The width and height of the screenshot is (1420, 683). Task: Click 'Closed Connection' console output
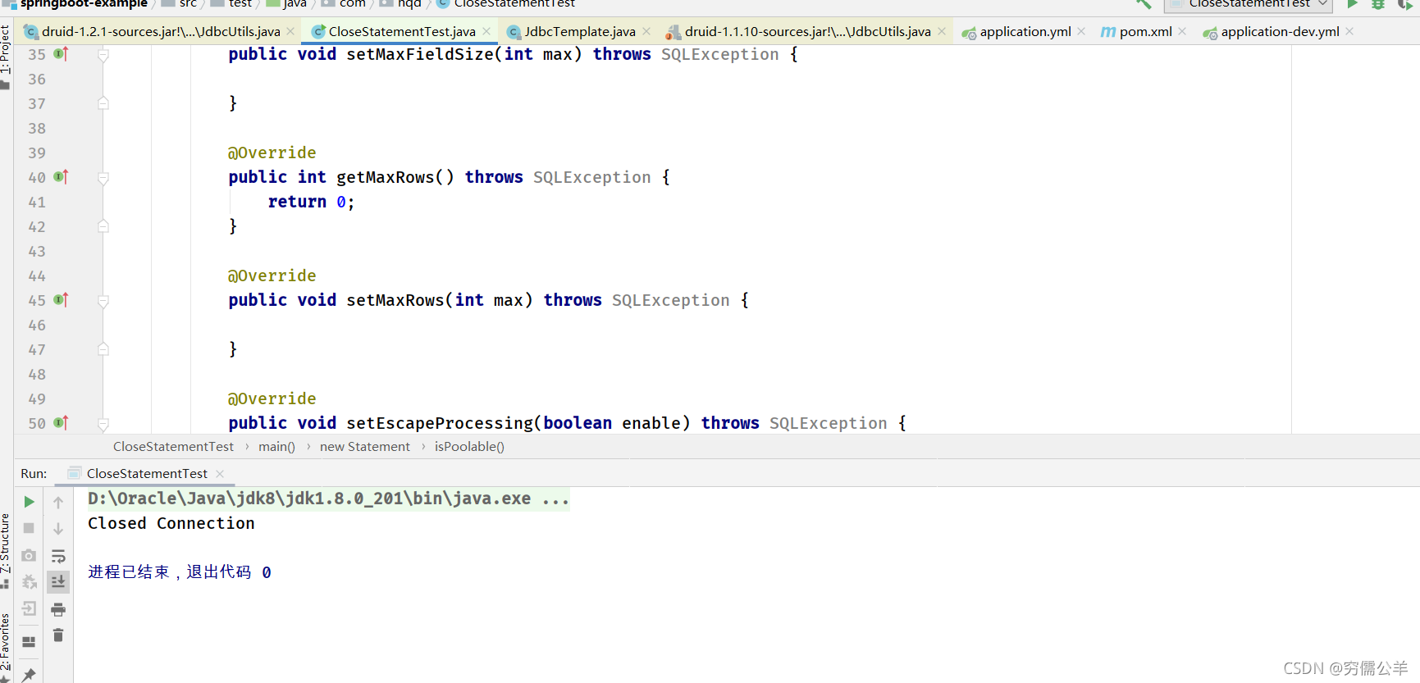click(171, 523)
